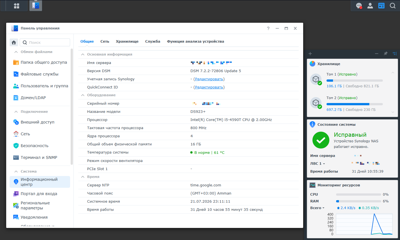Click the widget panel dock icon
The height and width of the screenshot is (240, 400).
(395, 54)
